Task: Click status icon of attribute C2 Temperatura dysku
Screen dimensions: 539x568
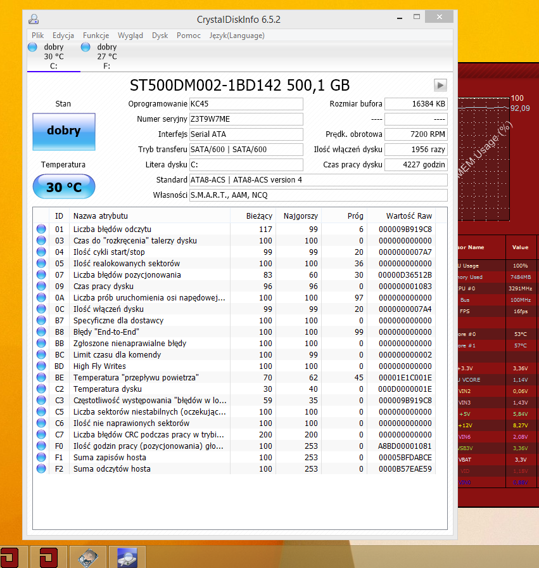Action: point(41,389)
